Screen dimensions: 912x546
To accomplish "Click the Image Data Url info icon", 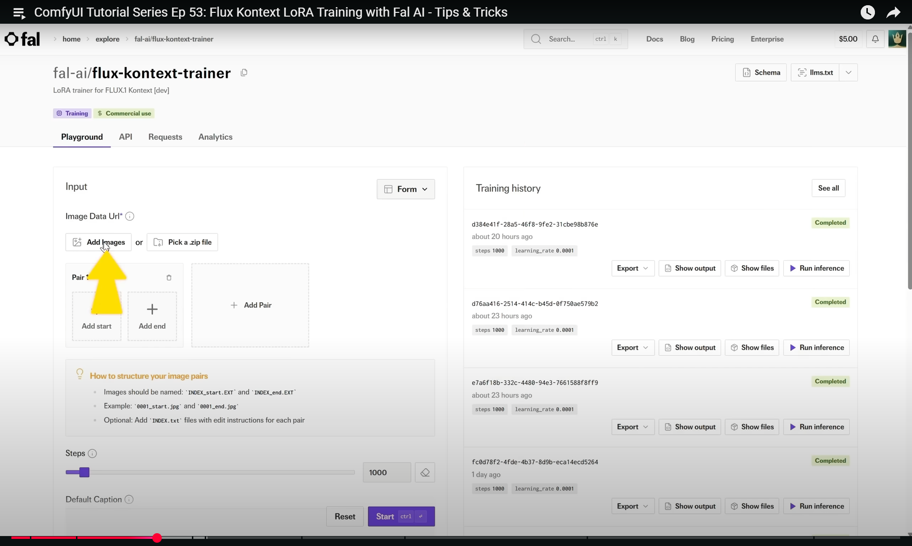I will [130, 216].
